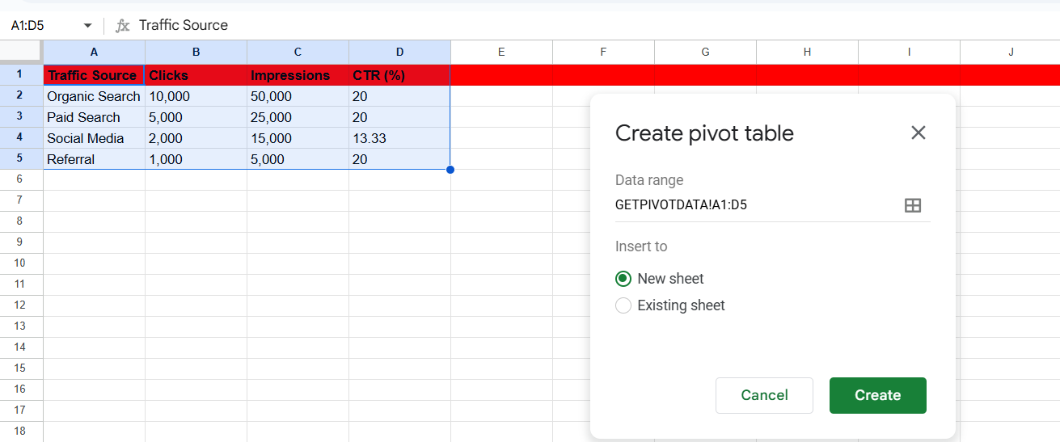Click the select data range grid icon
The width and height of the screenshot is (1060, 442).
[912, 205]
